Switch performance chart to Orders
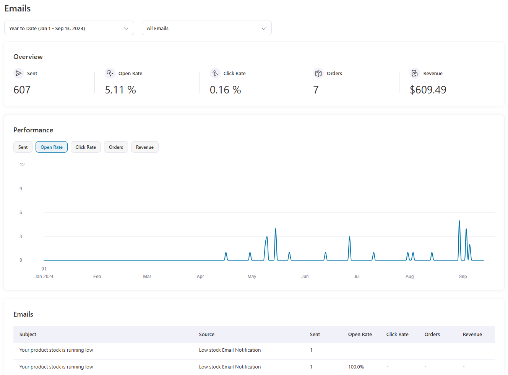The image size is (508, 375). coord(116,147)
